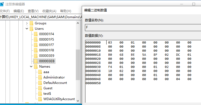
Task: Click byte B0 at offset 00000018
Action: (x=110, y=55)
